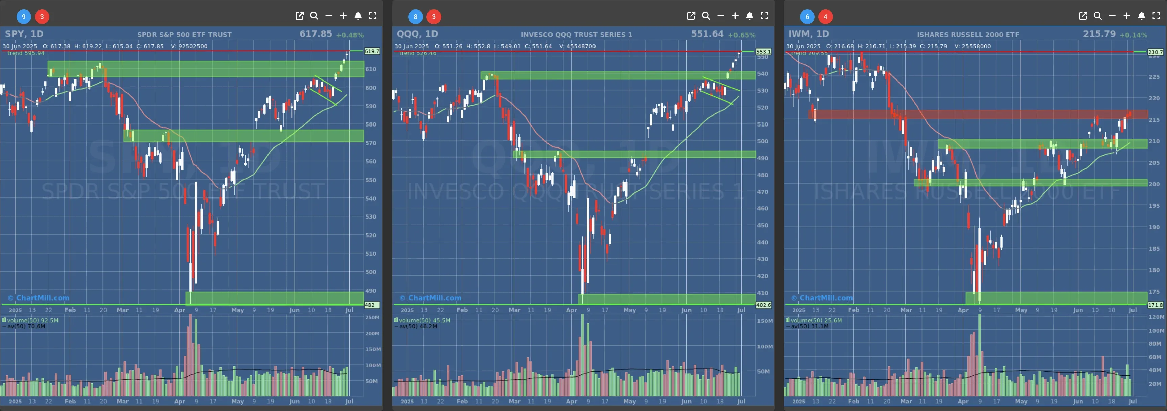Screen dimensions: 1167x411
Task: Click the IWM chart magnifier search icon
Action: point(1098,16)
